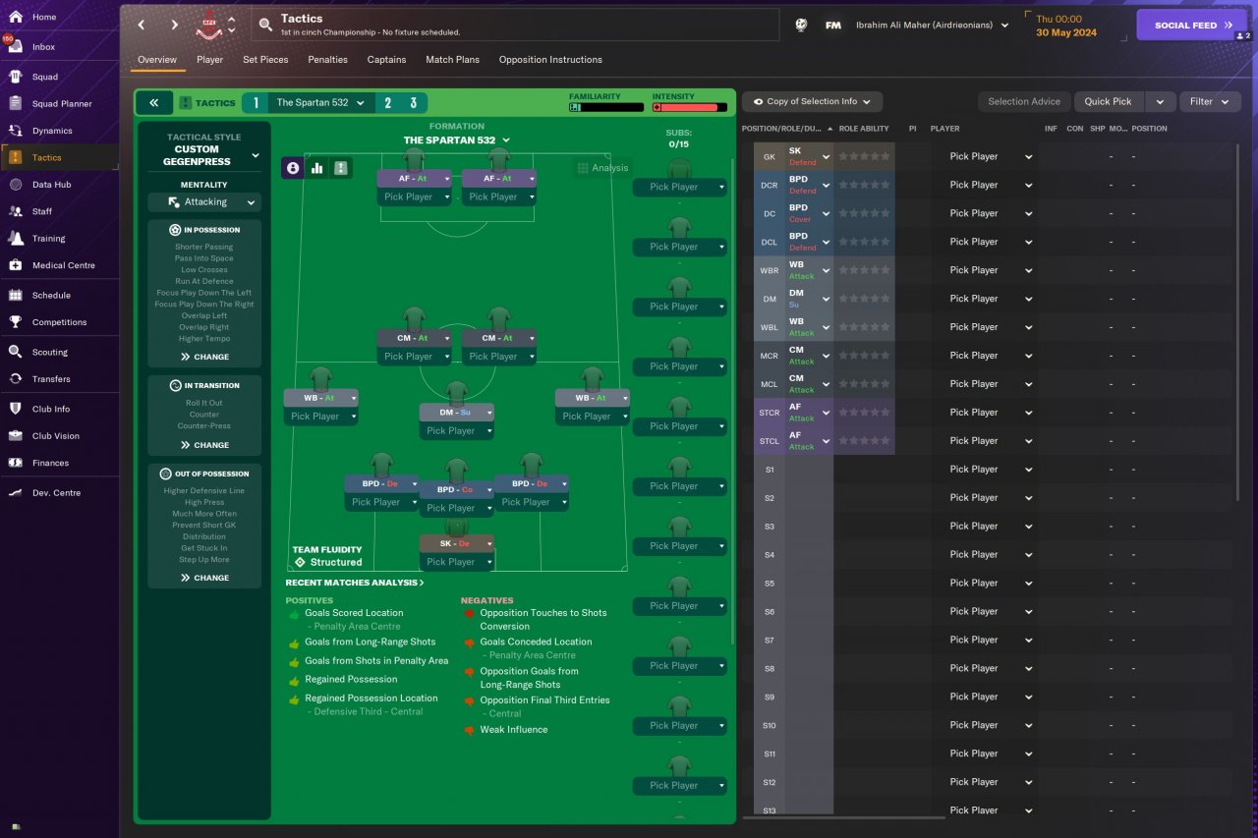Open the DM Support role dropdown on the pitch

pyautogui.click(x=457, y=413)
